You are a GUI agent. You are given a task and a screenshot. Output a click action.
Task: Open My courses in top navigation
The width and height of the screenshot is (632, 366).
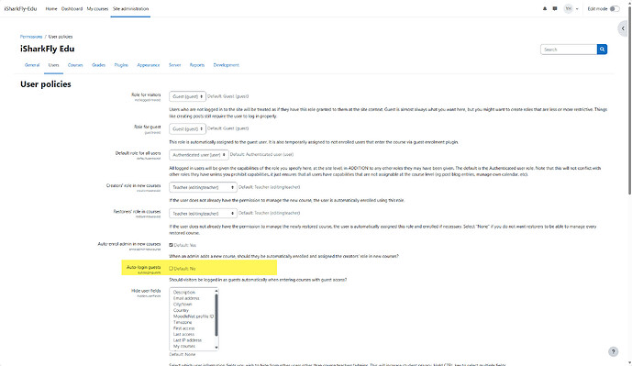[97, 8]
